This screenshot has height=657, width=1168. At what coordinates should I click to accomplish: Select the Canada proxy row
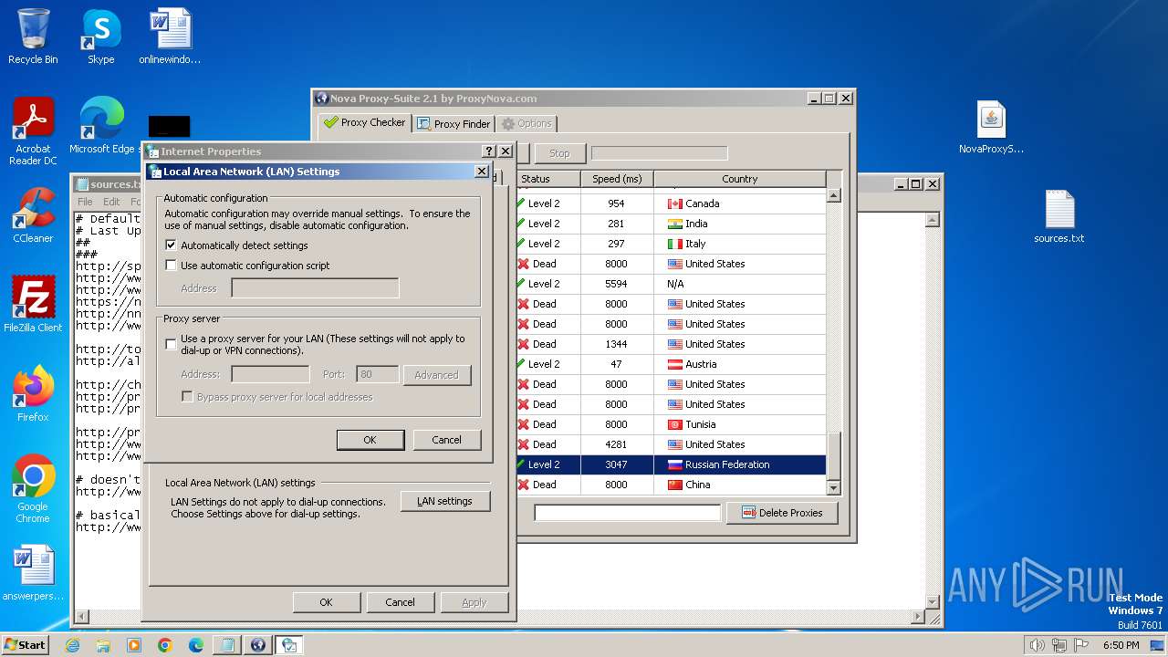click(671, 203)
